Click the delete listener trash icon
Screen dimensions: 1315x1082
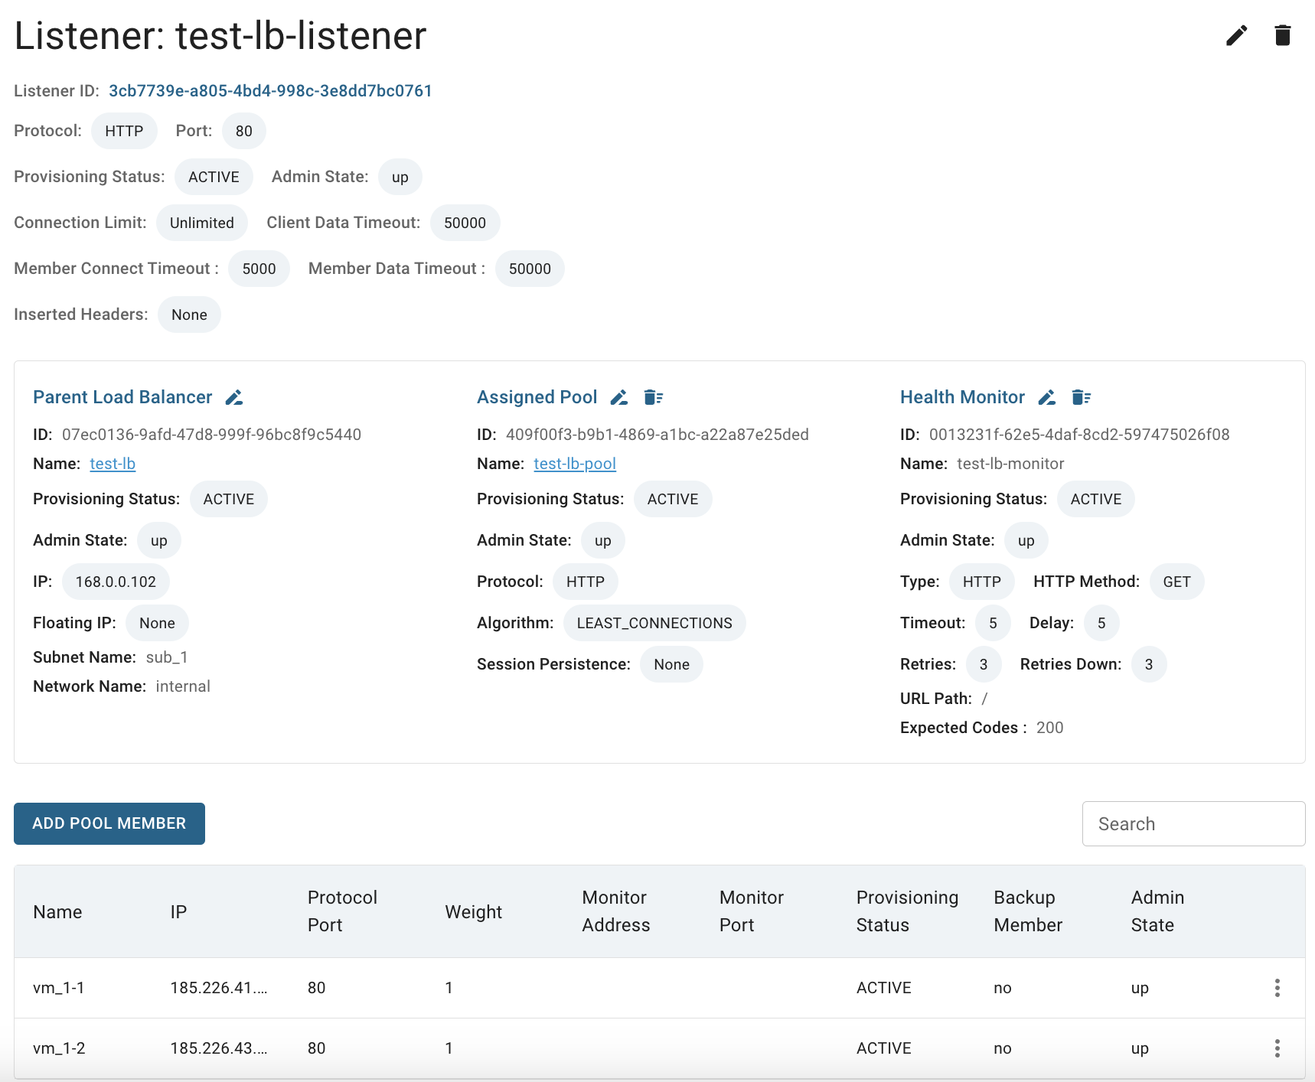tap(1283, 35)
